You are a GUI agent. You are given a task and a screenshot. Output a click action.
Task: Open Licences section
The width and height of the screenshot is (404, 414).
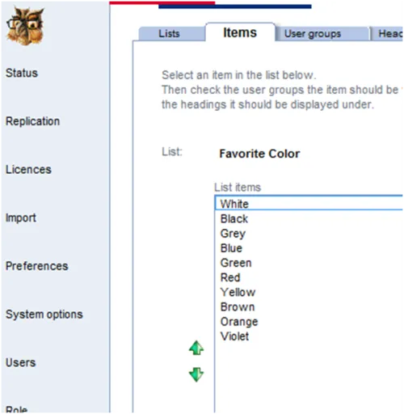click(x=28, y=170)
